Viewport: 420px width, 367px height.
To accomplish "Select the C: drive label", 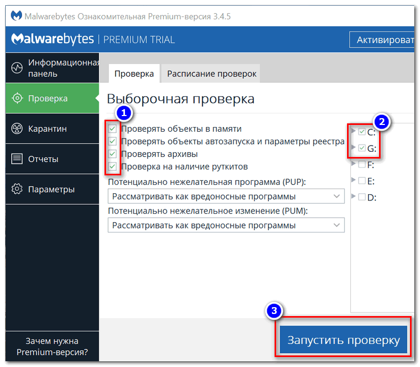I will click(371, 132).
